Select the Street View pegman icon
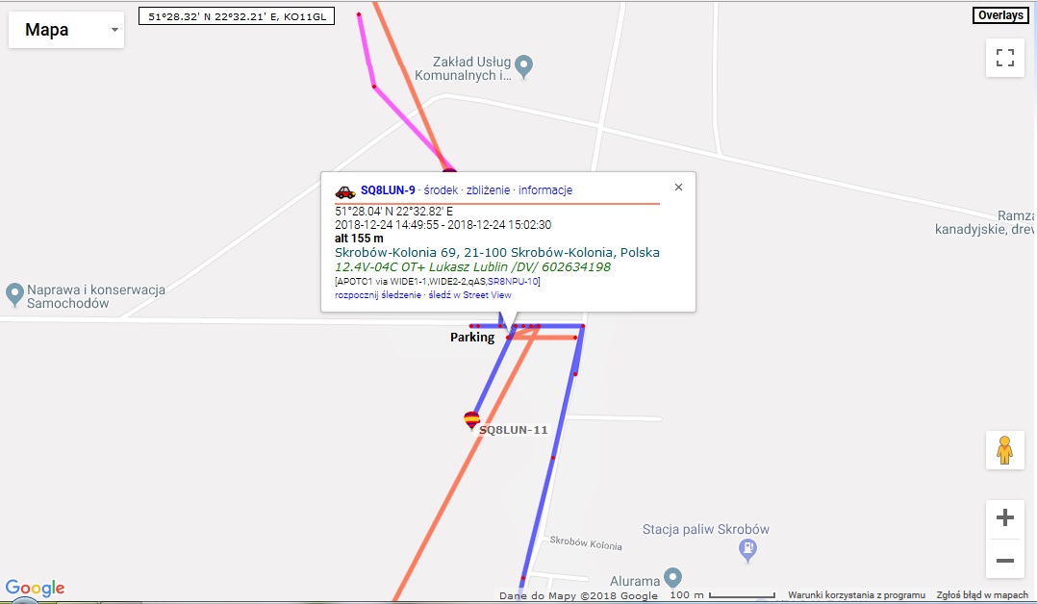Screen dimensions: 1037x604 (1004, 450)
